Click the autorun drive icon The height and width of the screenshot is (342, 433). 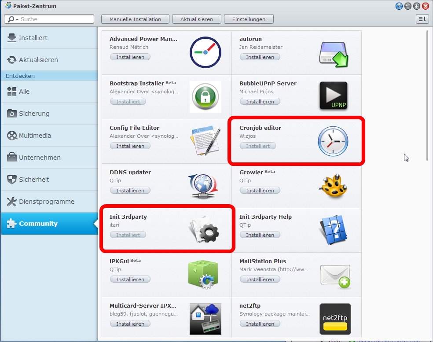[334, 54]
